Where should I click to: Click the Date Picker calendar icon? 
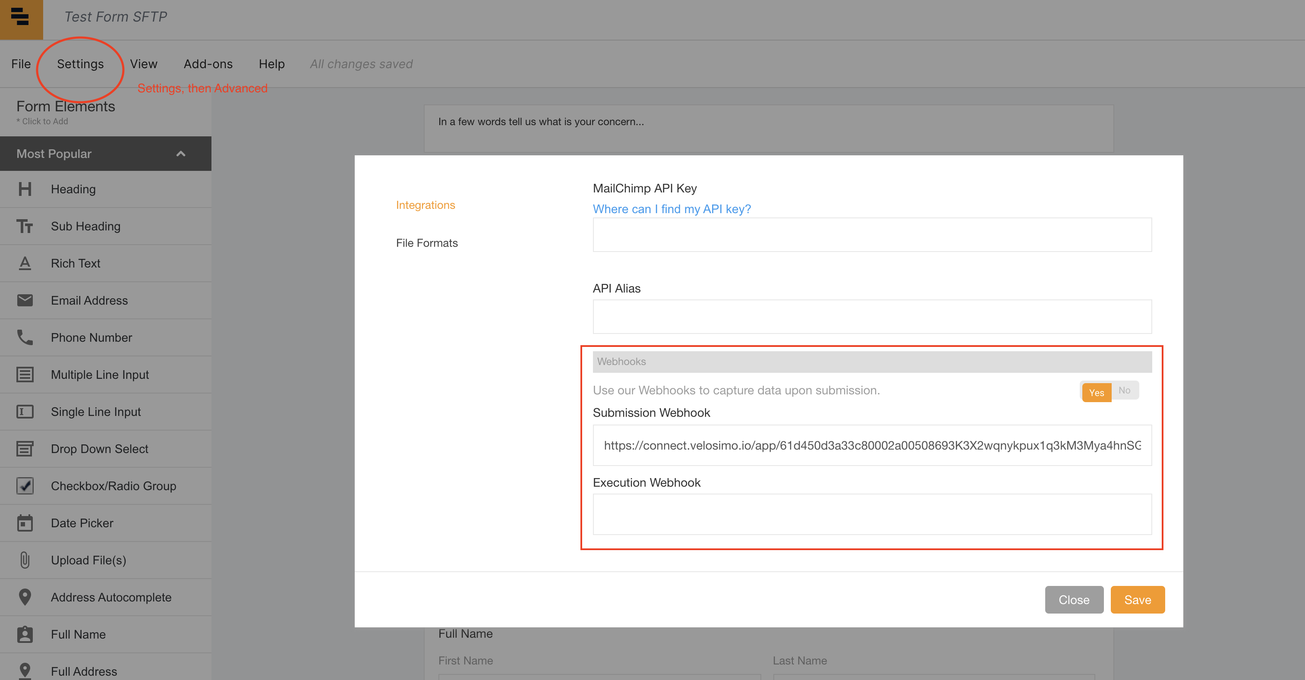25,523
